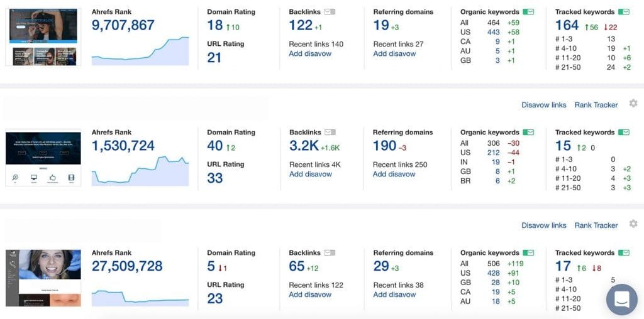The image size is (644, 319).
Task: Click Tracked keywords email icon beside 164
Action: click(x=623, y=12)
